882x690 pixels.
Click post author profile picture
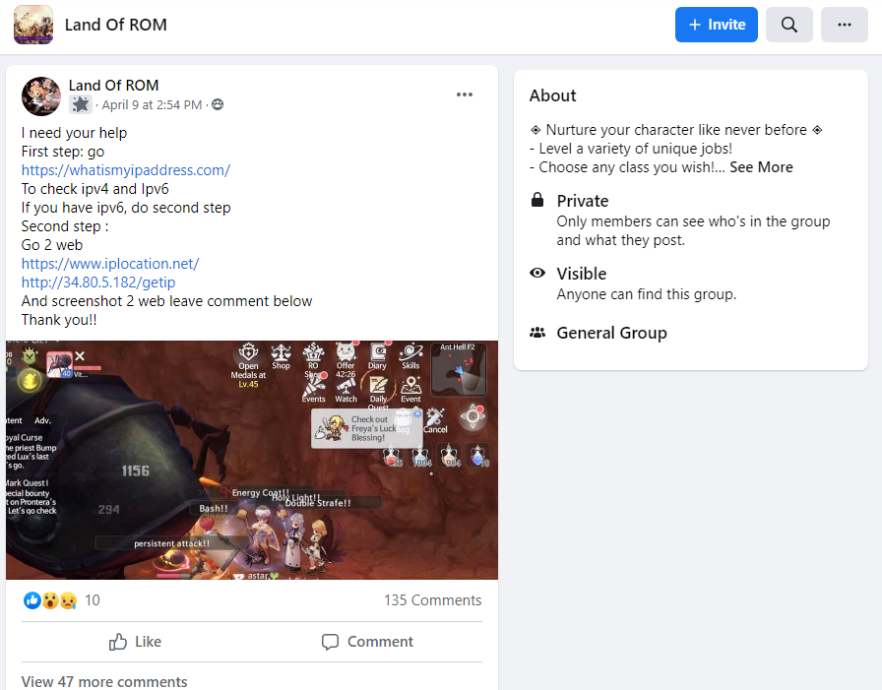tap(41, 96)
